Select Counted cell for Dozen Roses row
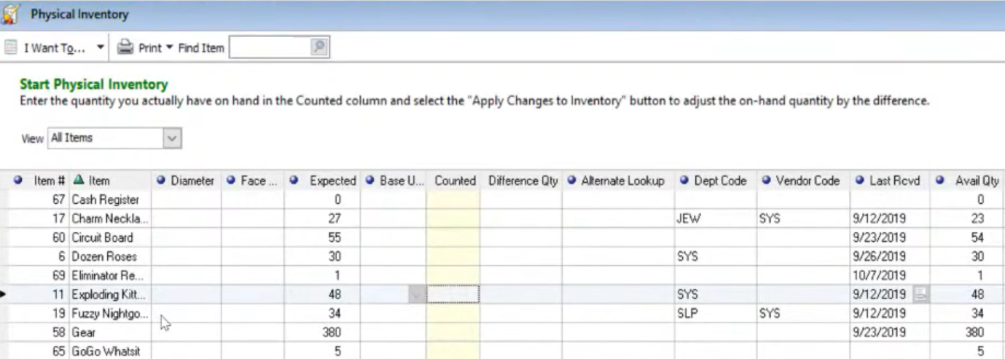1005x359 pixels. point(453,256)
